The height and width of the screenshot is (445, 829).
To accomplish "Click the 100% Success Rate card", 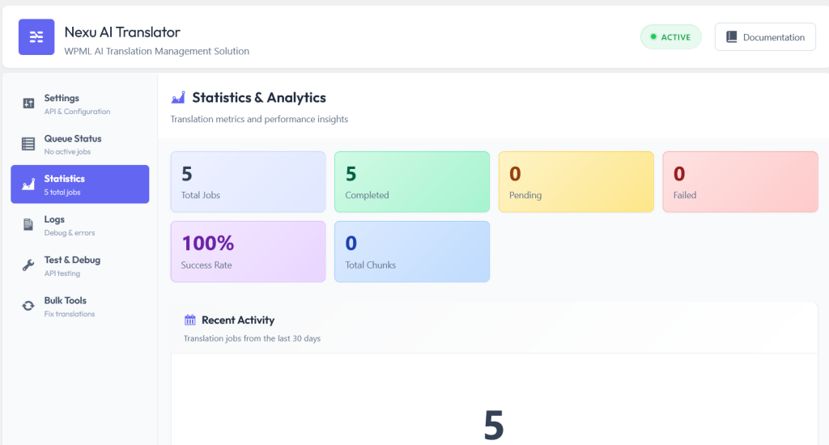I will [x=249, y=252].
